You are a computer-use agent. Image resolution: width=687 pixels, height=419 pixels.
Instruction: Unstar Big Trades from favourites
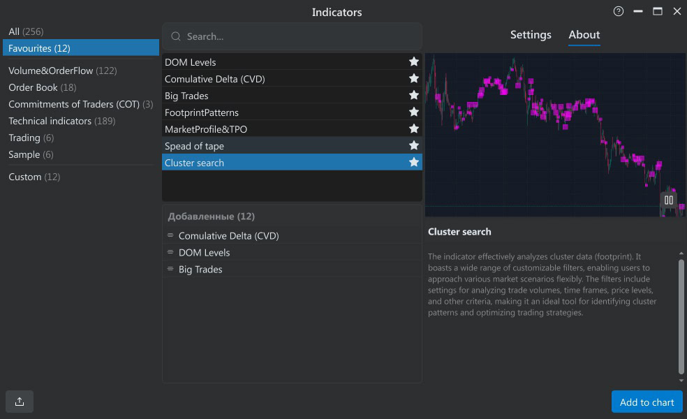(414, 95)
